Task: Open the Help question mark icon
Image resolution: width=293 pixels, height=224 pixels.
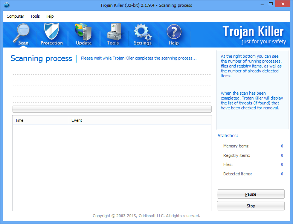Action: [174, 34]
